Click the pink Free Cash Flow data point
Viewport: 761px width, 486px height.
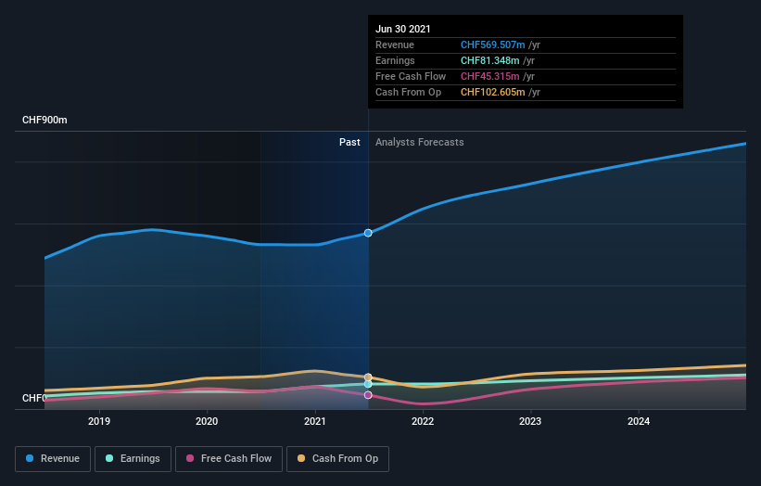pyautogui.click(x=368, y=395)
